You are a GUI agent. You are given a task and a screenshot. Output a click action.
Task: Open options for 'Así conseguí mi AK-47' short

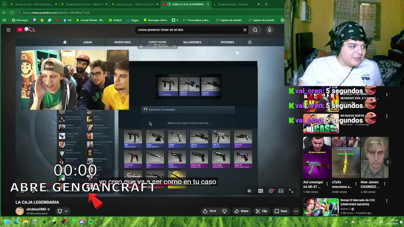coord(327,184)
